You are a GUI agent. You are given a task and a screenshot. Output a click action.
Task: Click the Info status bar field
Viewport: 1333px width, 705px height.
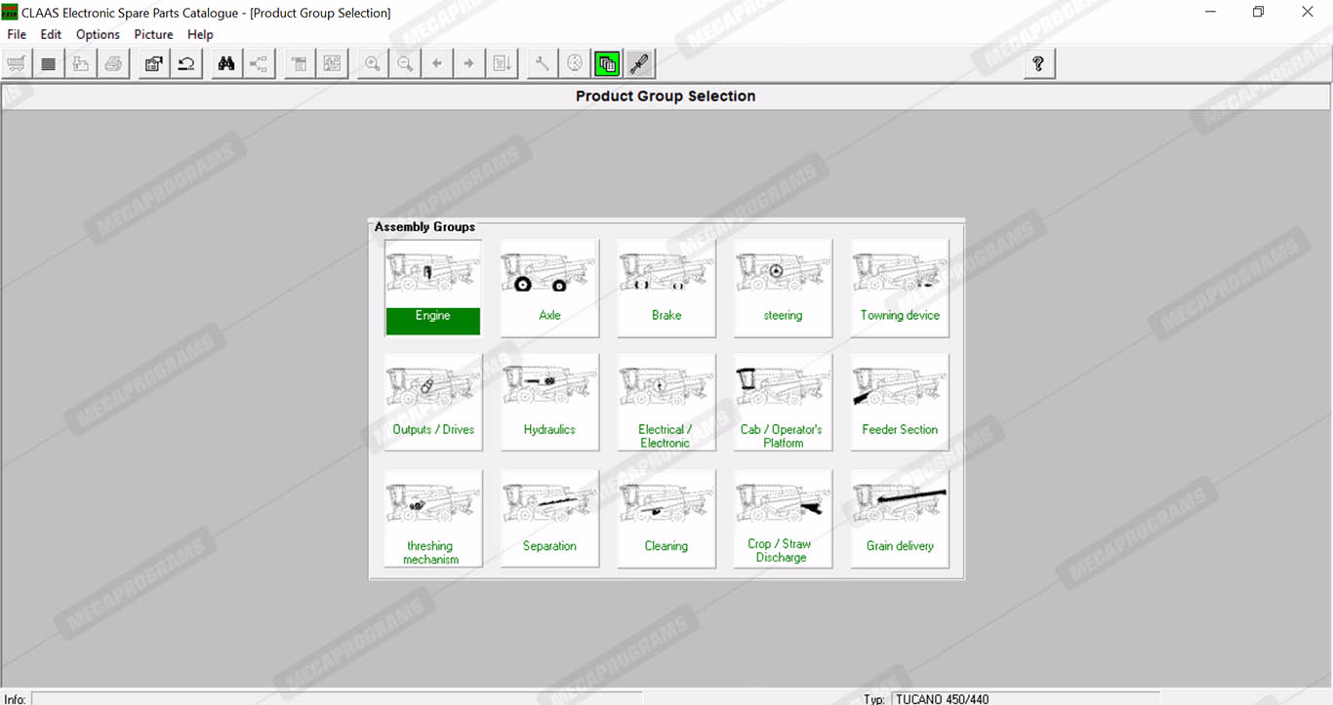(x=337, y=698)
